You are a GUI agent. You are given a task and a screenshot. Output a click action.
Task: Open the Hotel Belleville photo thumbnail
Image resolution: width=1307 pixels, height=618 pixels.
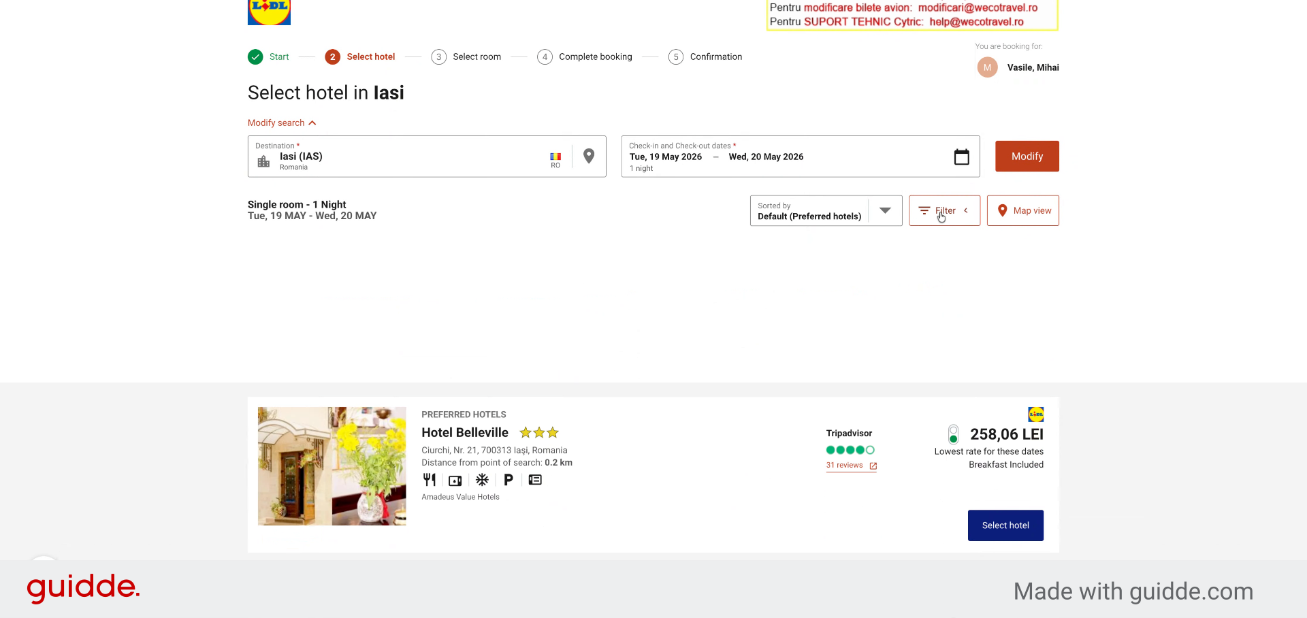click(x=332, y=466)
